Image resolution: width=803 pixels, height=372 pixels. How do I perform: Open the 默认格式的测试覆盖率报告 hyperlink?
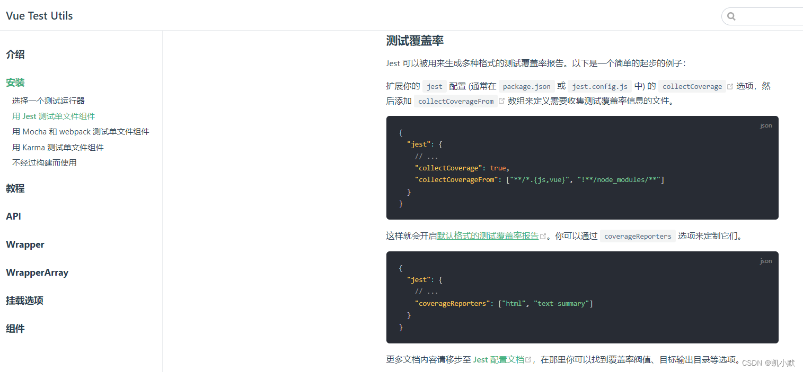pos(488,235)
